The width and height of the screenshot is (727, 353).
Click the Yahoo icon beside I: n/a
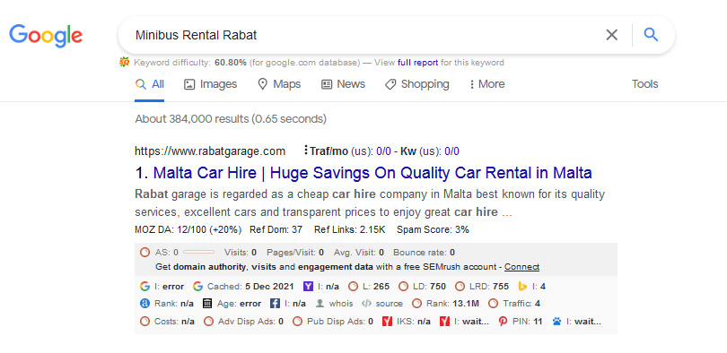(x=308, y=287)
